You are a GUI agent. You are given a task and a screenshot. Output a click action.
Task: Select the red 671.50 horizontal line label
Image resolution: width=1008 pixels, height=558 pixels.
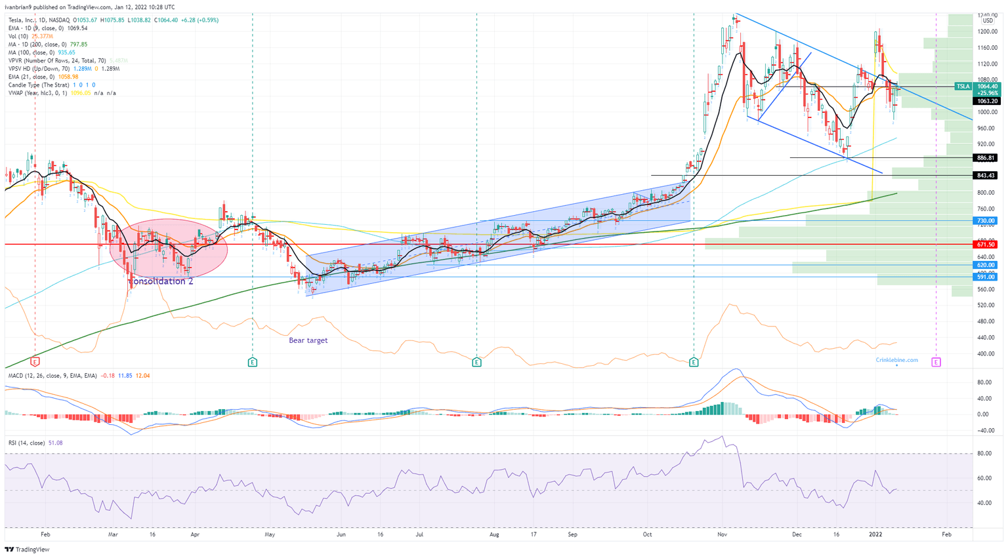pos(986,245)
